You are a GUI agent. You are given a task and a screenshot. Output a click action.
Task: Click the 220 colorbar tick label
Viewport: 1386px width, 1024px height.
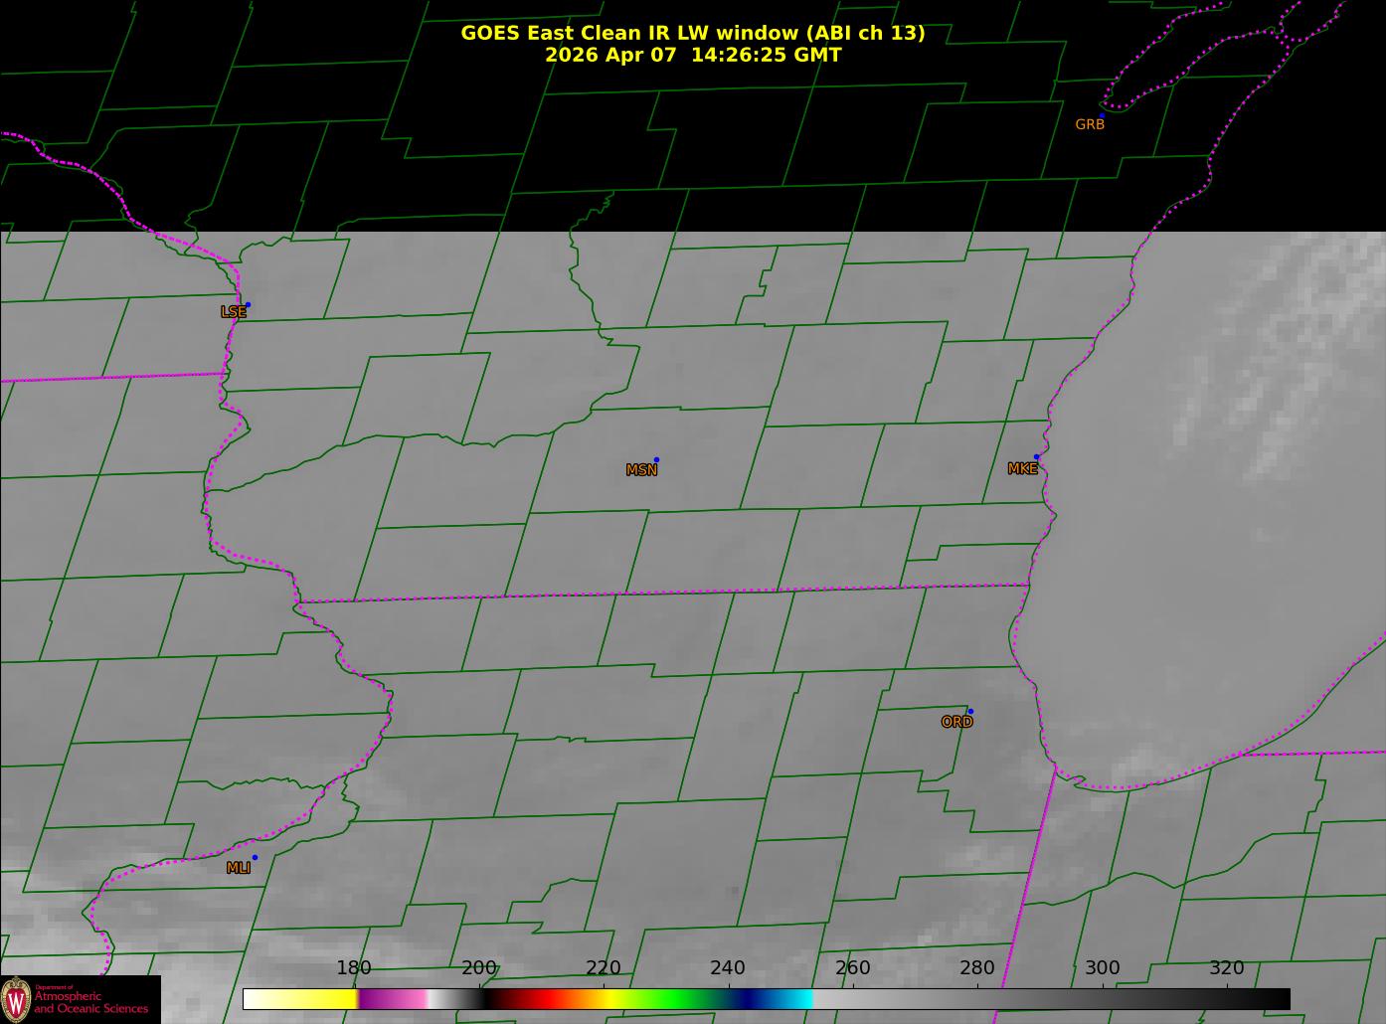[x=603, y=967]
